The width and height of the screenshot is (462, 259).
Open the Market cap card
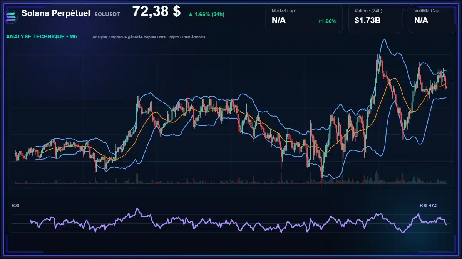(304, 18)
